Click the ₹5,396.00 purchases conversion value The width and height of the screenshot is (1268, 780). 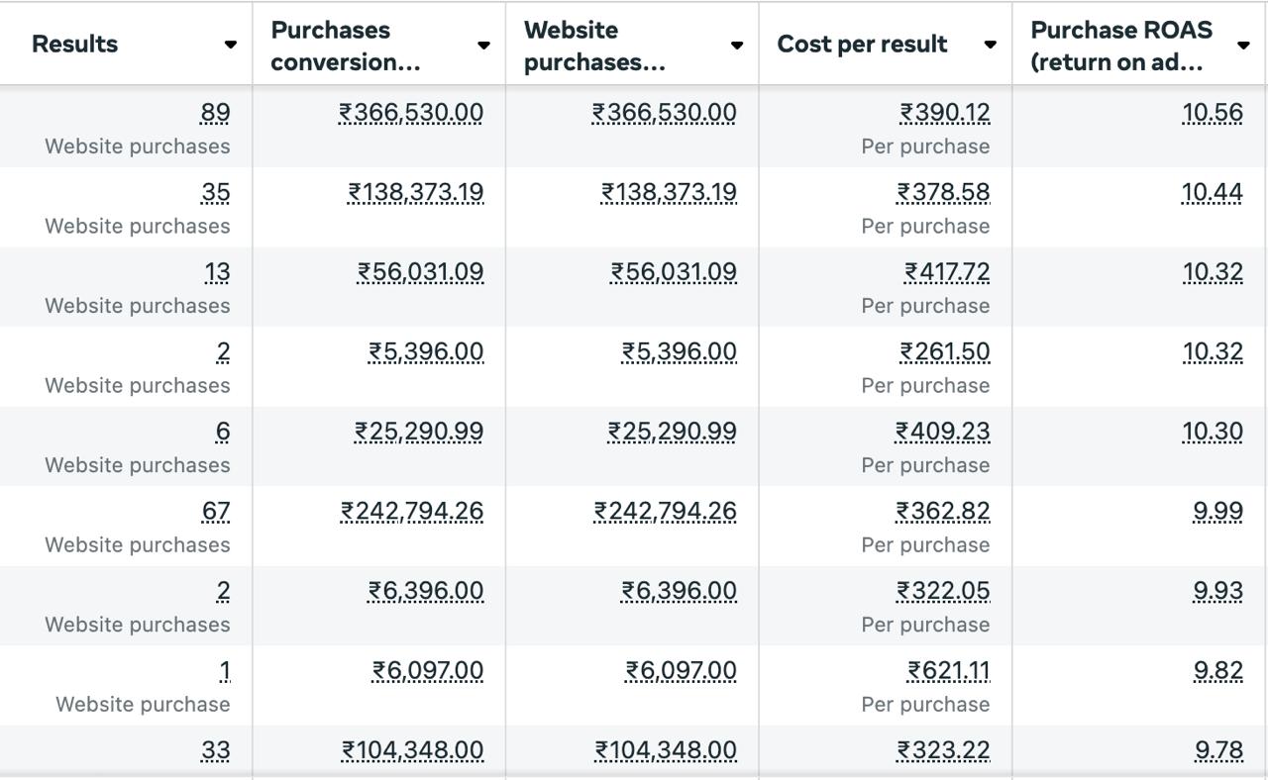click(426, 352)
